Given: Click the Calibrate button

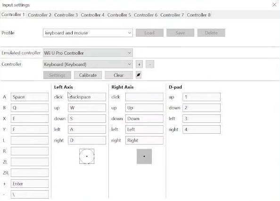Looking at the screenshot, I should click(88, 75).
